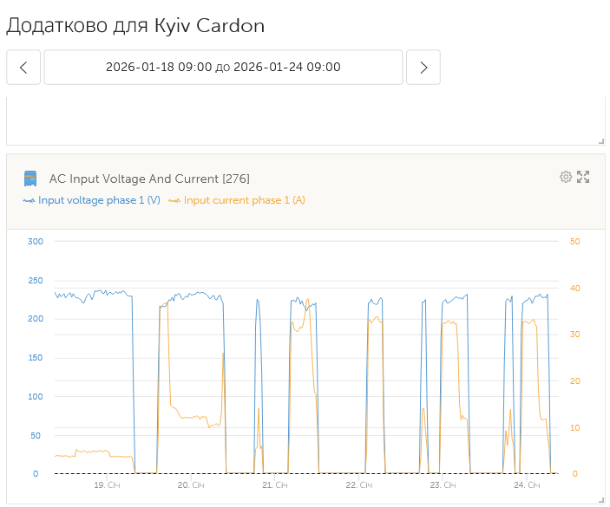The image size is (610, 507).
Task: Click the empty panel above the chart widget
Action: click(x=304, y=121)
